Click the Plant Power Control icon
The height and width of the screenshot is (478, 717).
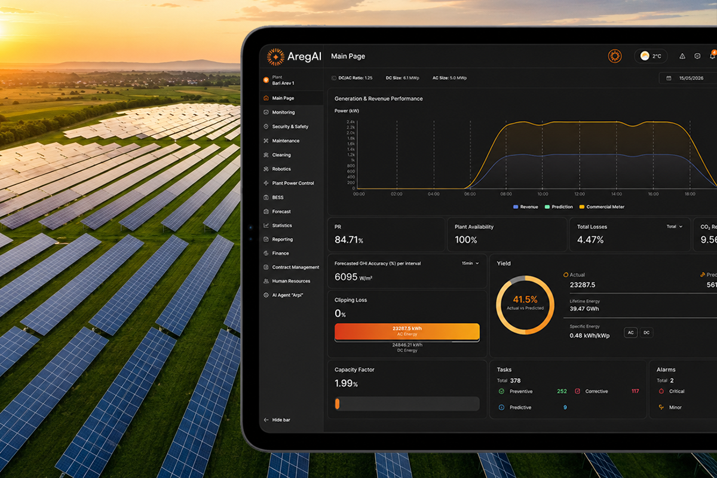coord(266,183)
